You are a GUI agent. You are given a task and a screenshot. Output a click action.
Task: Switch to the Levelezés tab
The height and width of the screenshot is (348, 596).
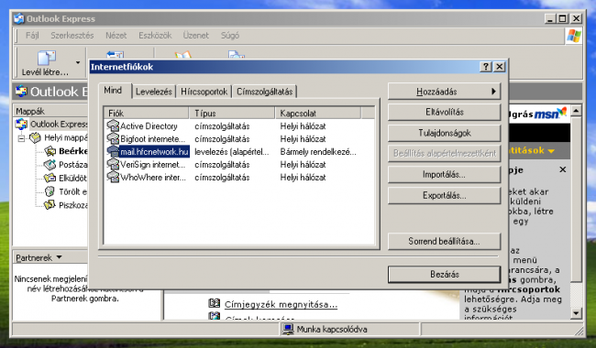coord(154,92)
